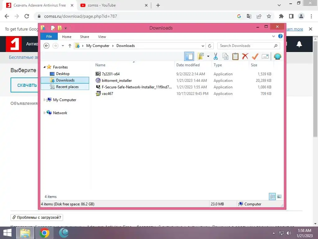This screenshot has height=239, width=318.
Task: Open the Share ribbon tab
Action: pyautogui.click(x=84, y=37)
